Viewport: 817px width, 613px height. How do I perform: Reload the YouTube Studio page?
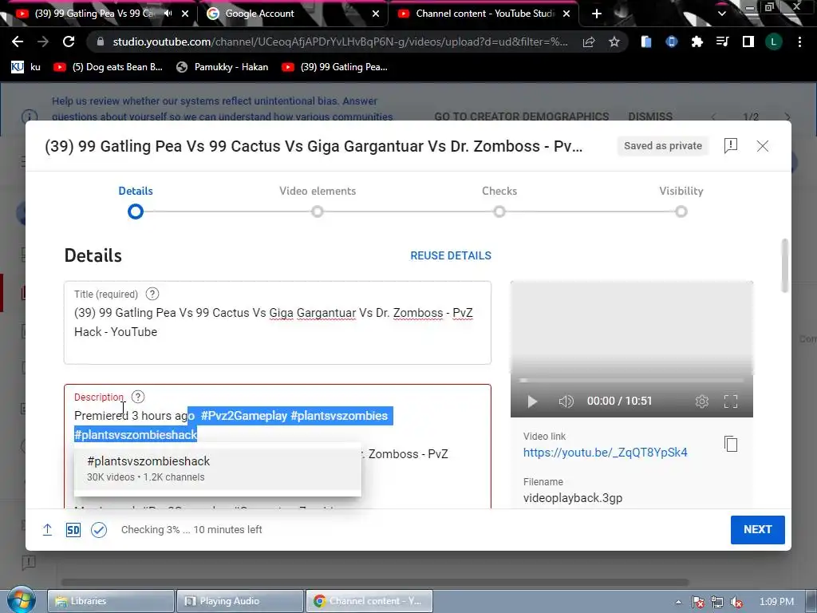[x=69, y=42]
